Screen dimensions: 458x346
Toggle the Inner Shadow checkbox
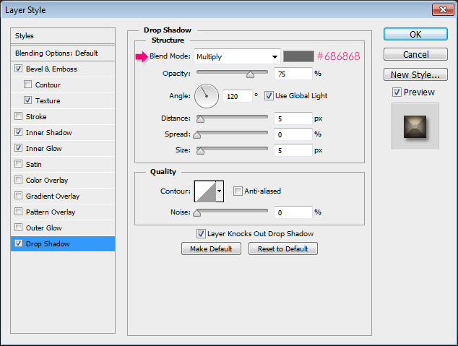pyautogui.click(x=18, y=132)
